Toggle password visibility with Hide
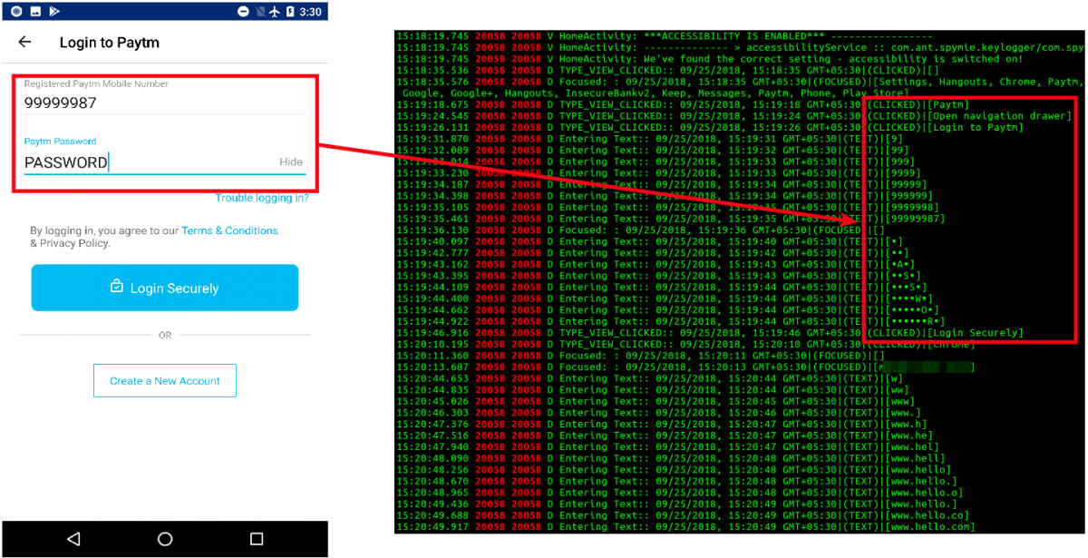The height and width of the screenshot is (558, 1088). (x=290, y=162)
